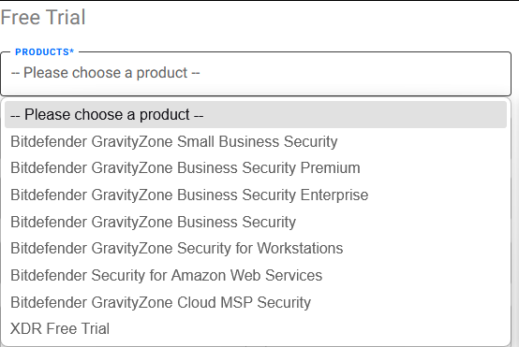Choose the Premium edition from product list
519x347 pixels.
pos(256,167)
